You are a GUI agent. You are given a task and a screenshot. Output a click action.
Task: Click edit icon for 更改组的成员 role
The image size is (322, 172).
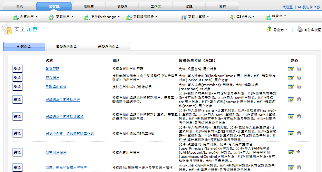[x=290, y=86]
